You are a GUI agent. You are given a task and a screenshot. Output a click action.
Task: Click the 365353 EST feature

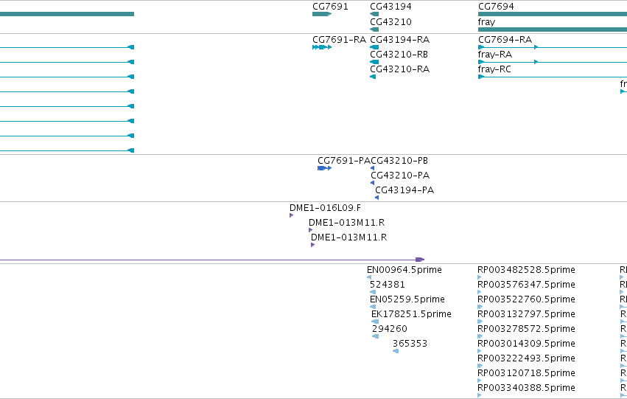pyautogui.click(x=410, y=344)
